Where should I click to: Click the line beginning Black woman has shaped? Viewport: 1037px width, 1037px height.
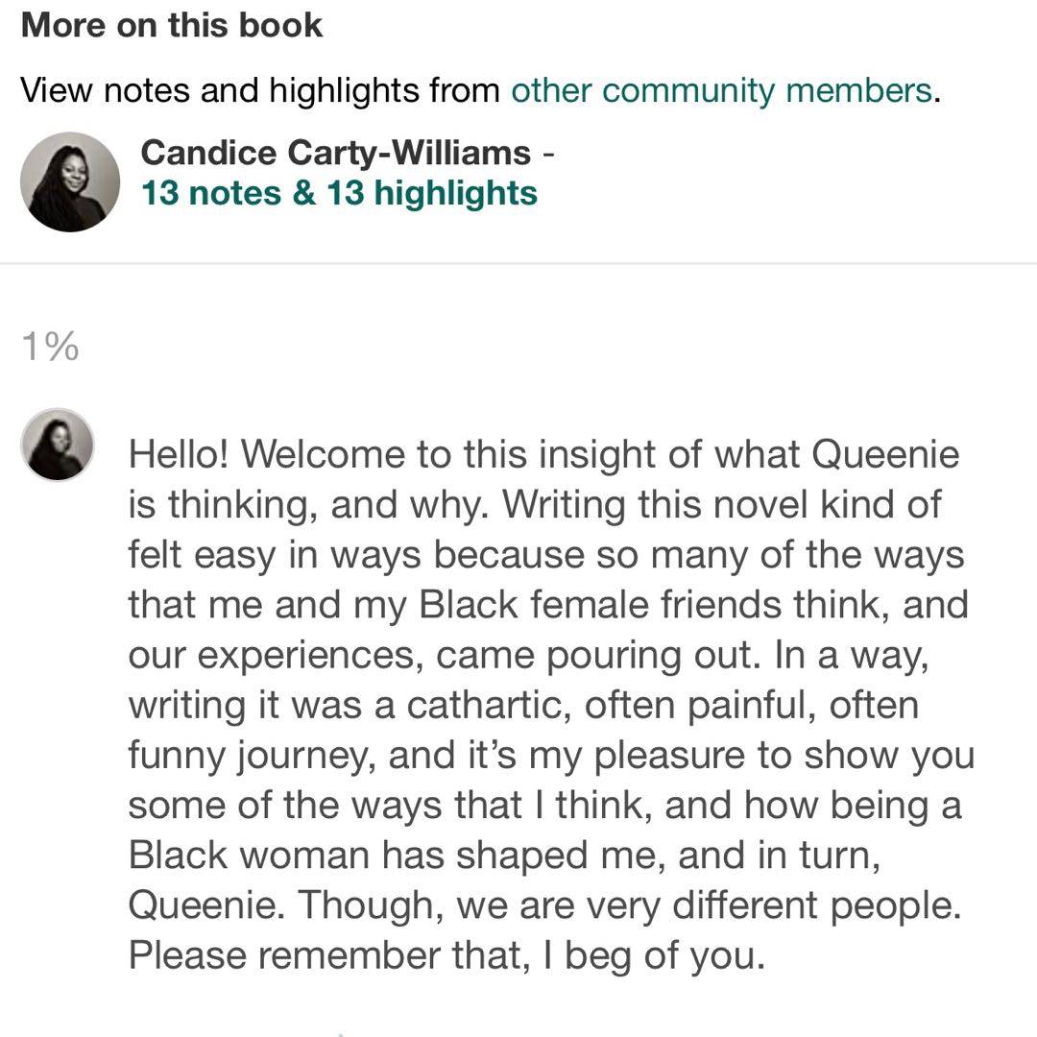tap(505, 856)
